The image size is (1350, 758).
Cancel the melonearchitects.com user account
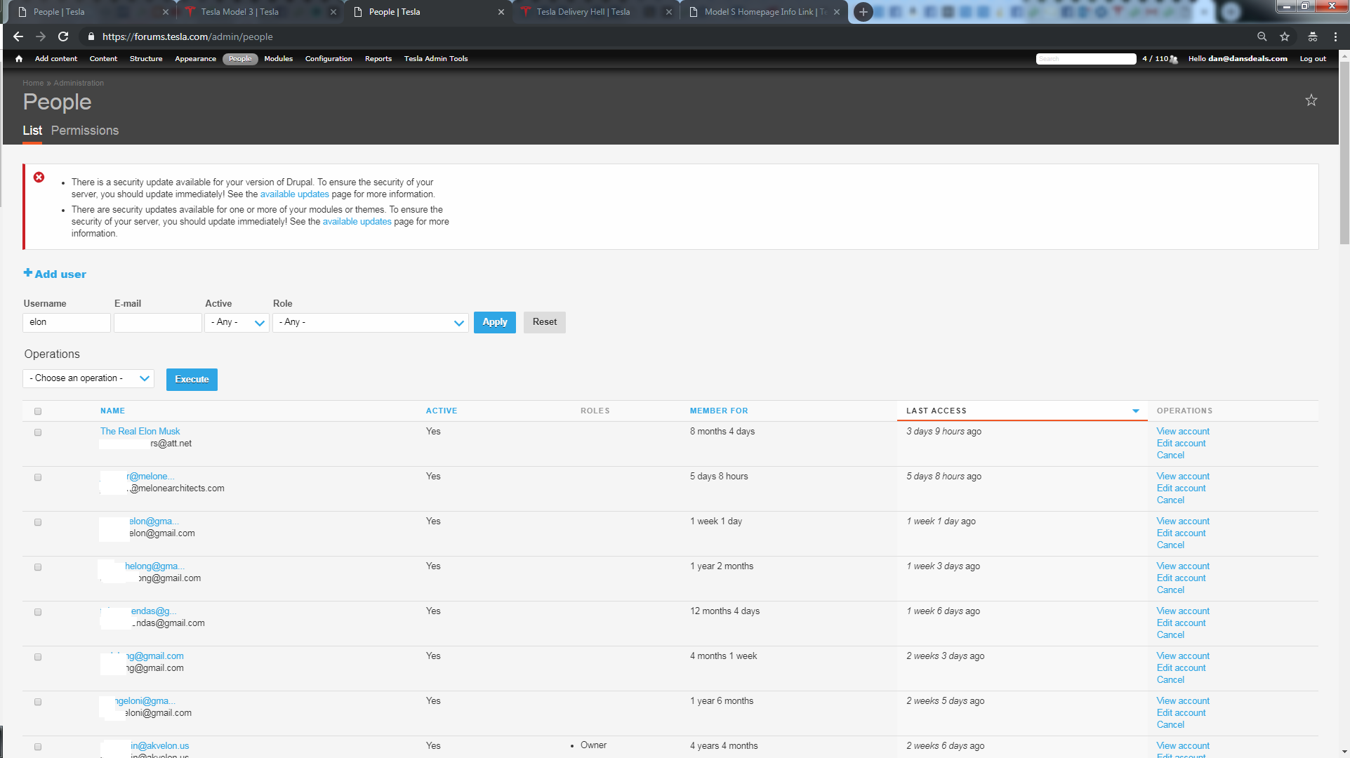[1170, 500]
